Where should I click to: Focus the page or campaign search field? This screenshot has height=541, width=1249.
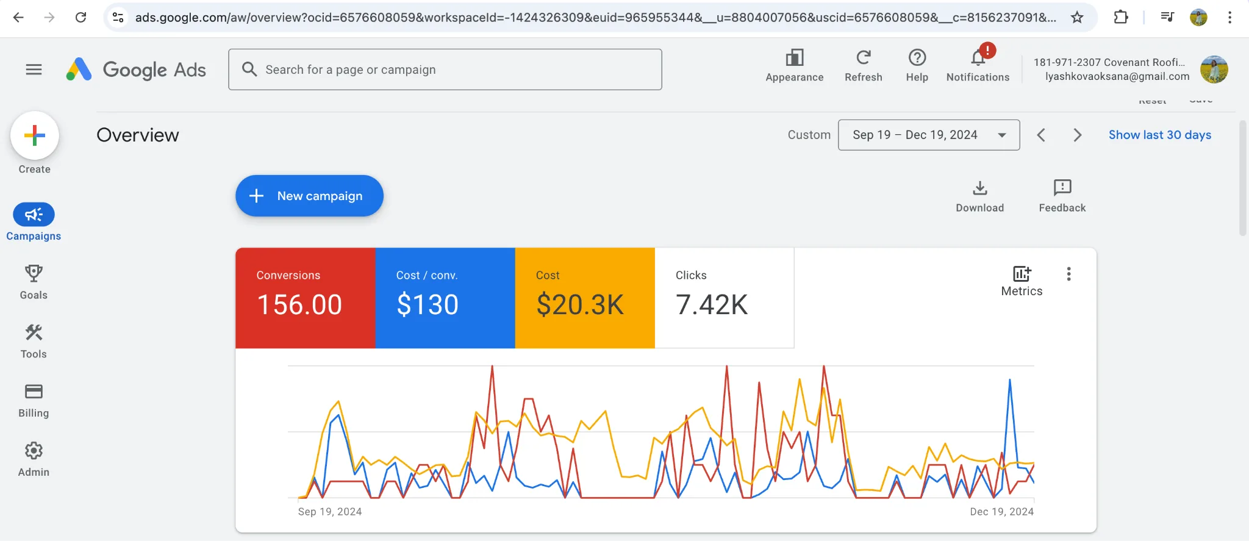pyautogui.click(x=445, y=70)
